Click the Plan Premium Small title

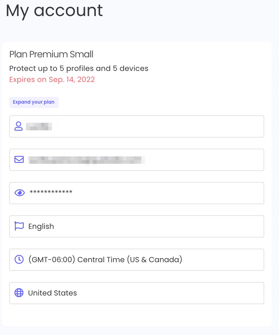(x=51, y=54)
